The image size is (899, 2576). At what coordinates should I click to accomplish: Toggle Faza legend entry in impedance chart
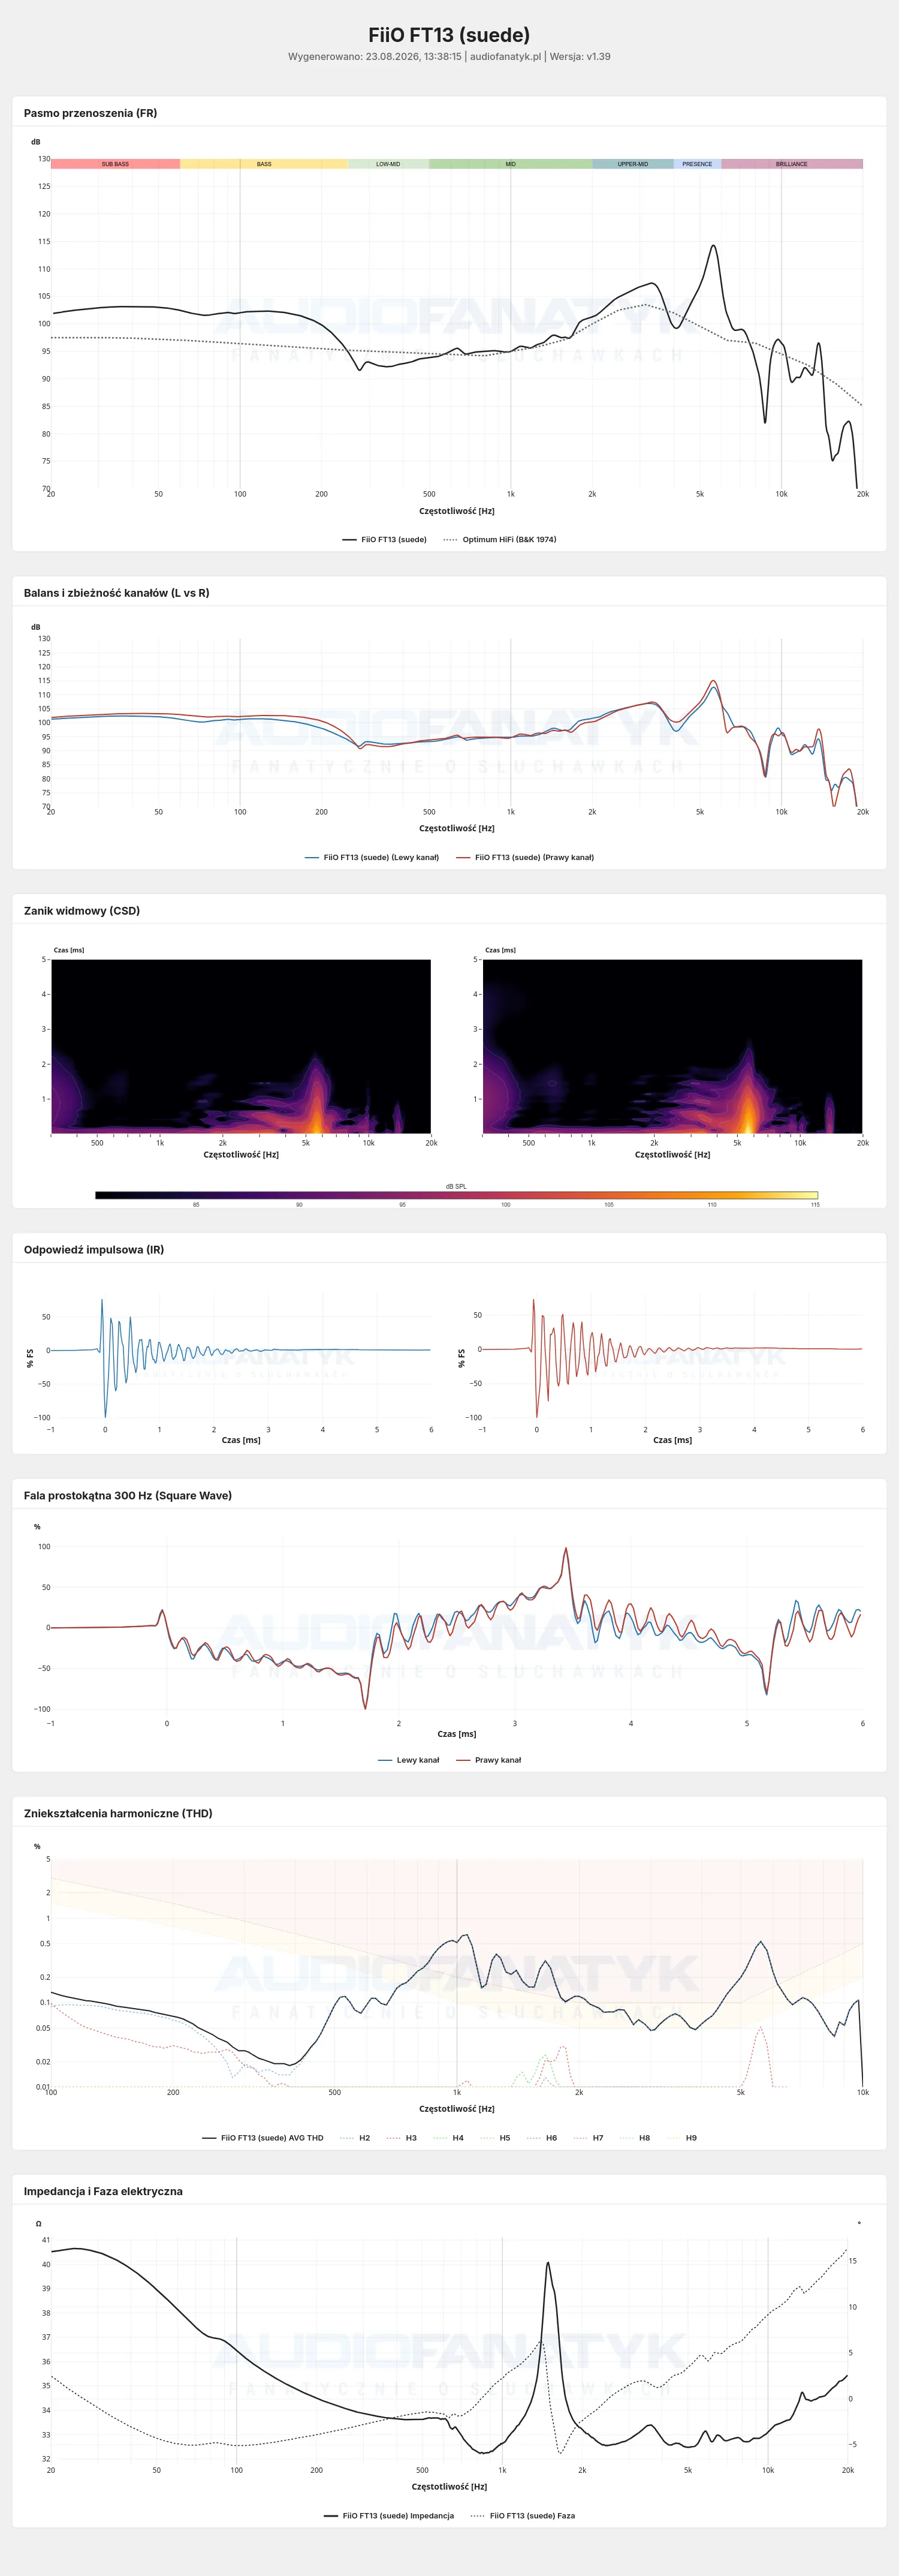click(523, 2516)
